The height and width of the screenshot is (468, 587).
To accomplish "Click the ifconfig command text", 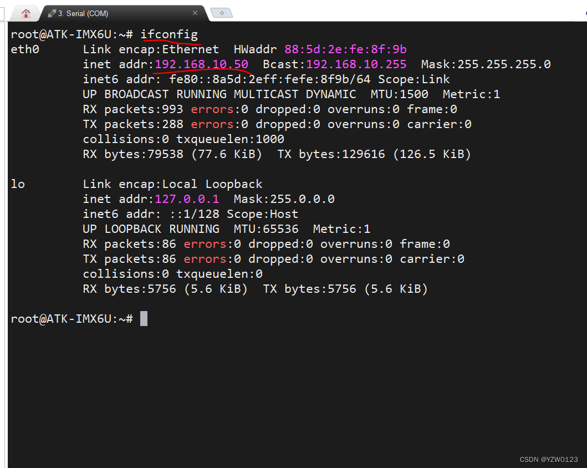I will [x=169, y=34].
